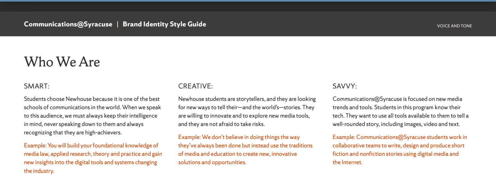Click the SAVVY: subheading
Image resolution: width=496 pixels, height=193 pixels.
345,86
